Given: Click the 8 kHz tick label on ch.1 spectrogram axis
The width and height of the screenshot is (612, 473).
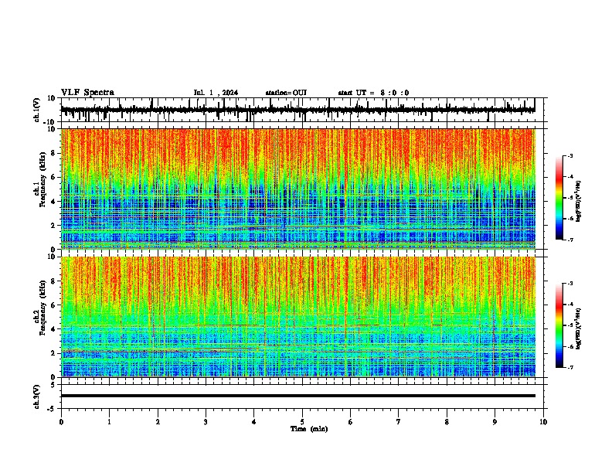Looking at the screenshot, I should 53,153.
